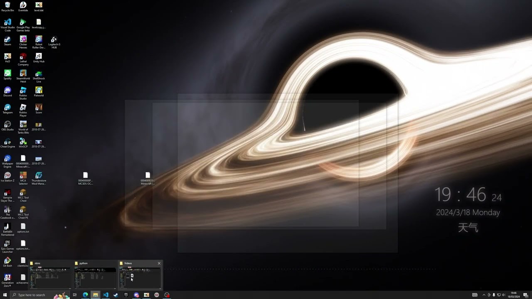
Task: Select the levelcopy file icon
Action: click(x=39, y=24)
